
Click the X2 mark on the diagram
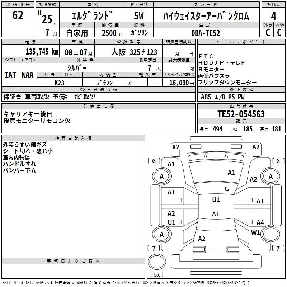tap(175, 147)
